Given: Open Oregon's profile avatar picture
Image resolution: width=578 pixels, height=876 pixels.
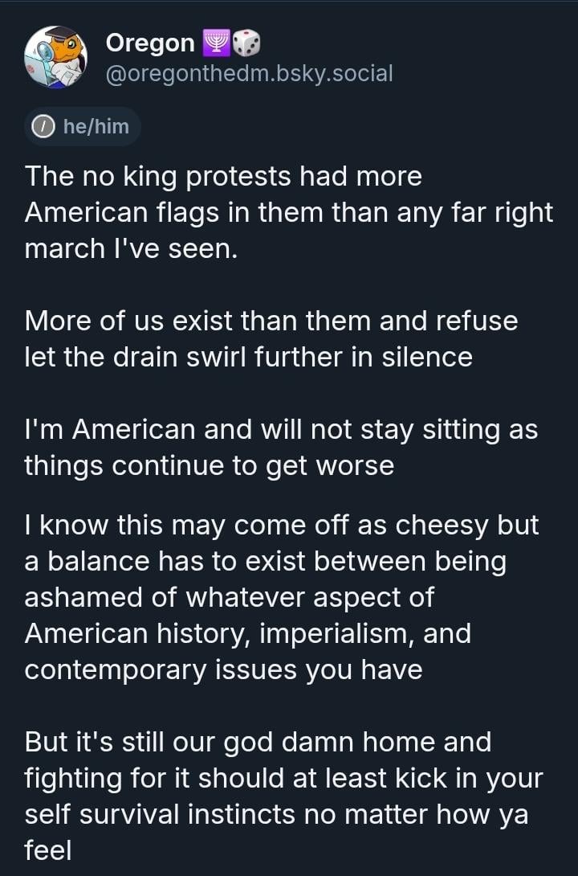Looking at the screenshot, I should click(55, 57).
